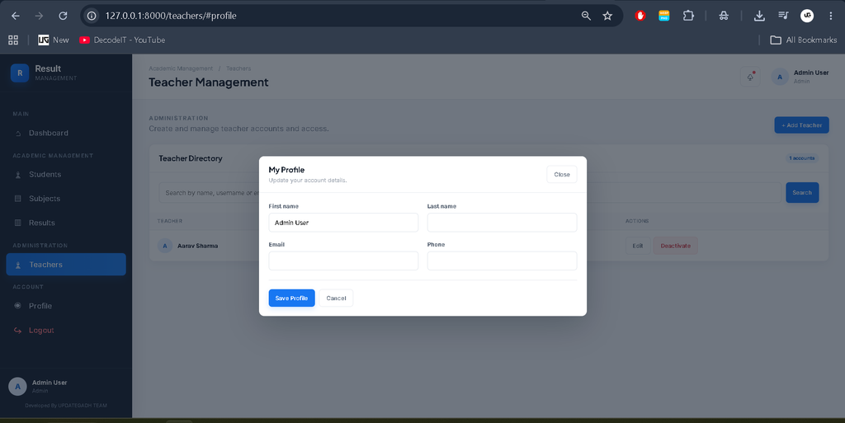View site information icon in address bar
The height and width of the screenshot is (423, 845).
tap(92, 16)
